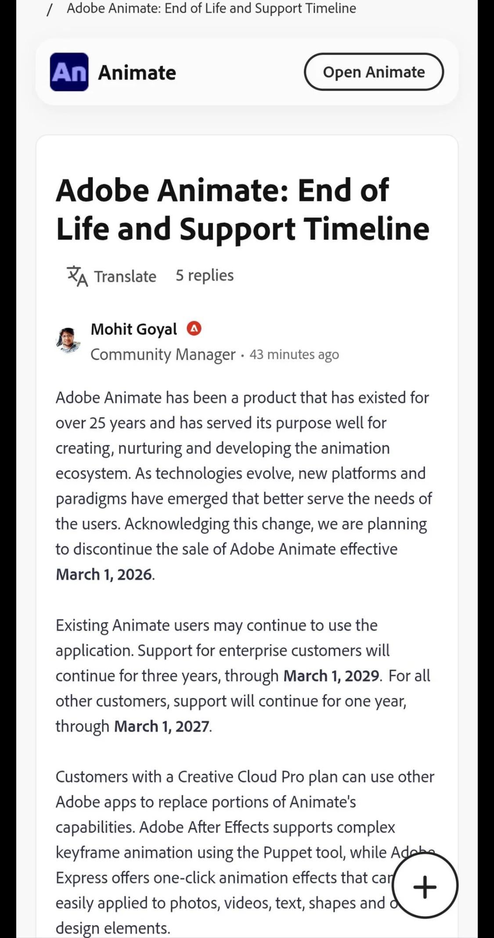Open Mohit Goyal's profile picture
This screenshot has width=494, height=938.
(x=68, y=341)
